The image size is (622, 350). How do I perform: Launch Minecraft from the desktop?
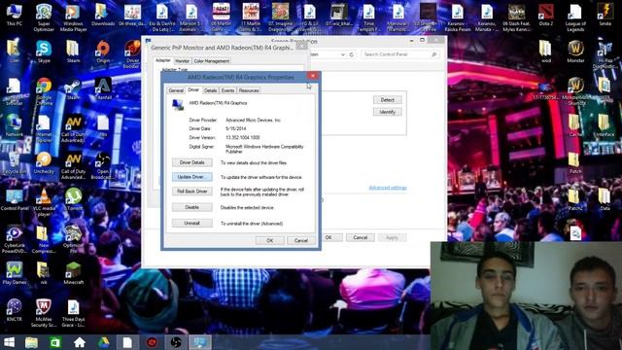point(73,273)
